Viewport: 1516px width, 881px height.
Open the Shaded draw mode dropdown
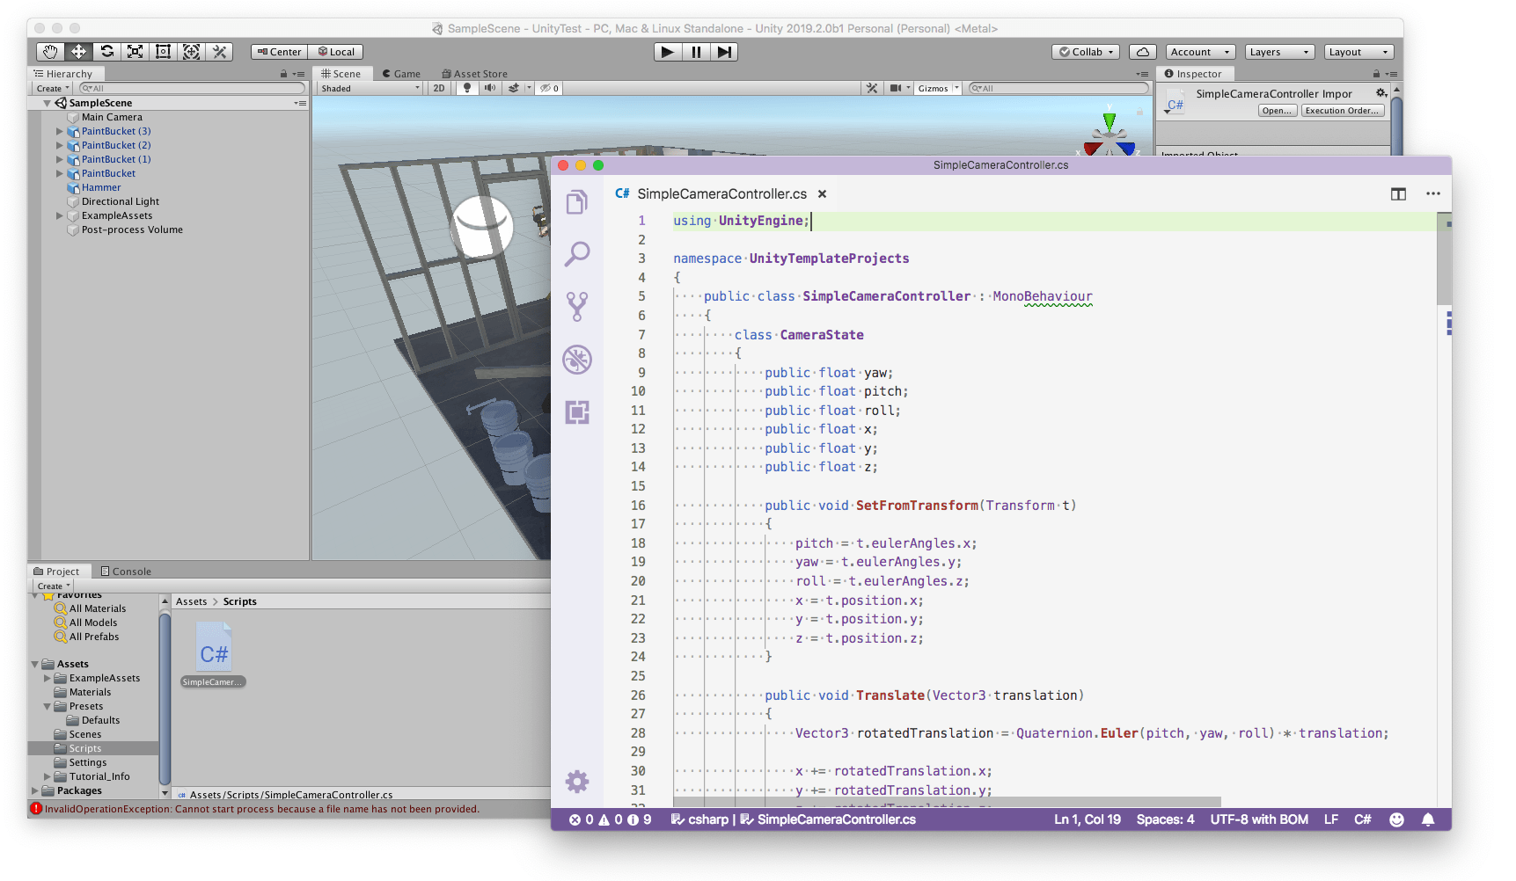point(369,88)
